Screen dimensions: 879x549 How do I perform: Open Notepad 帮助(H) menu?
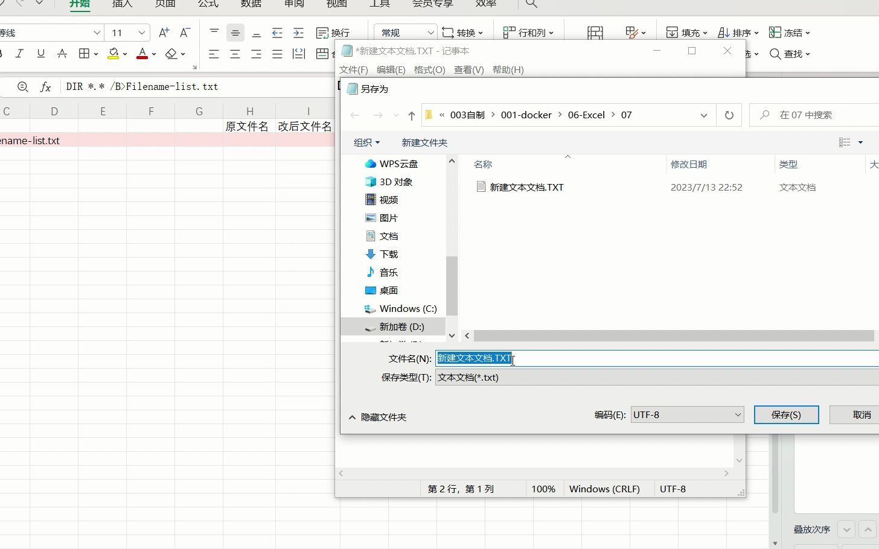coord(508,70)
